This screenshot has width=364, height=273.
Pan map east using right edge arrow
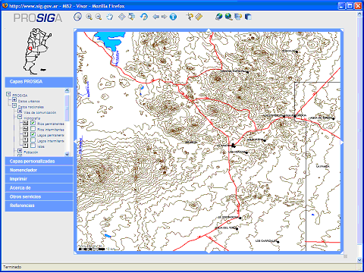(x=342, y=143)
